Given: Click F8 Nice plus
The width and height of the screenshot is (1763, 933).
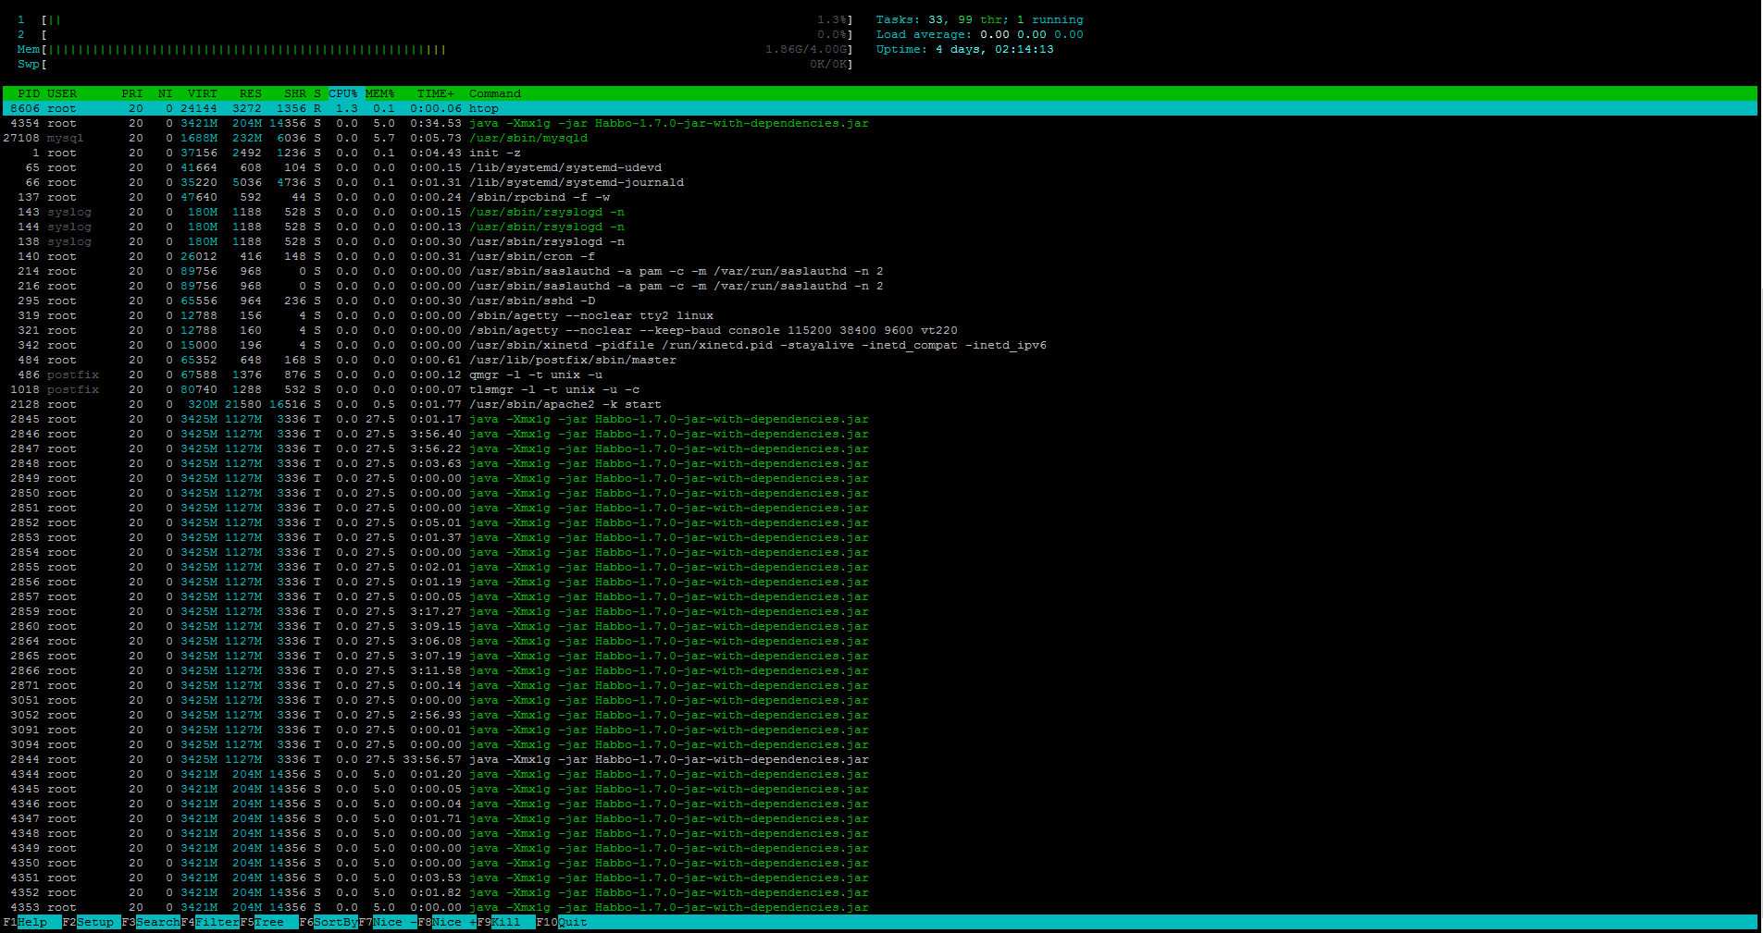Looking at the screenshot, I should (446, 922).
